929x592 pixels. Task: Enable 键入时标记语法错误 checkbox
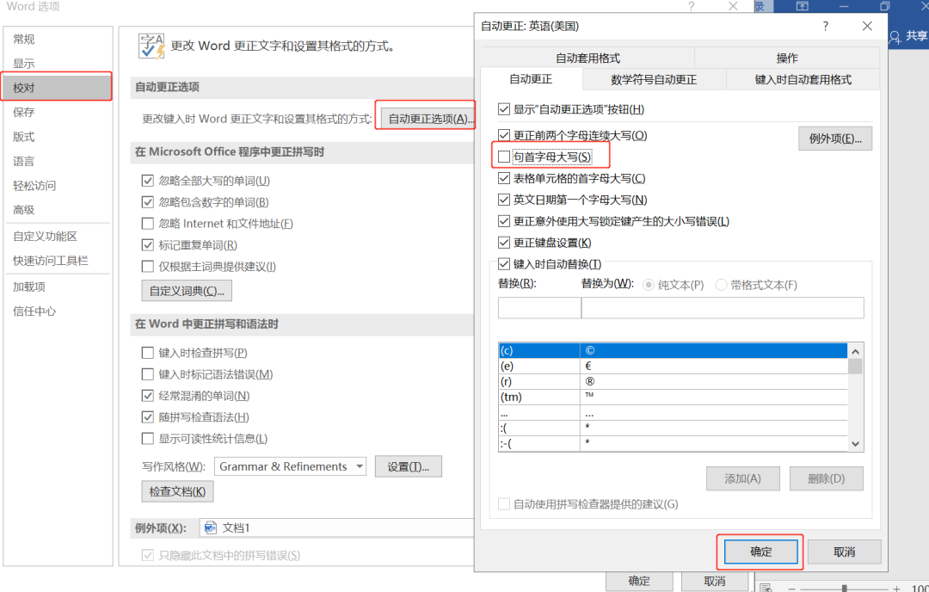148,374
